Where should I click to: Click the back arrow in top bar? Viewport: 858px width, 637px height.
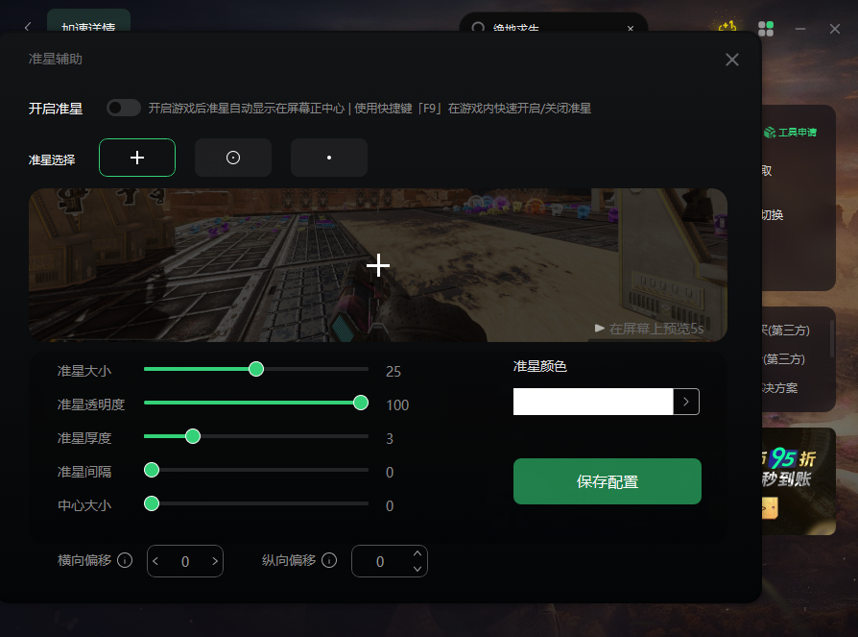coord(27,27)
